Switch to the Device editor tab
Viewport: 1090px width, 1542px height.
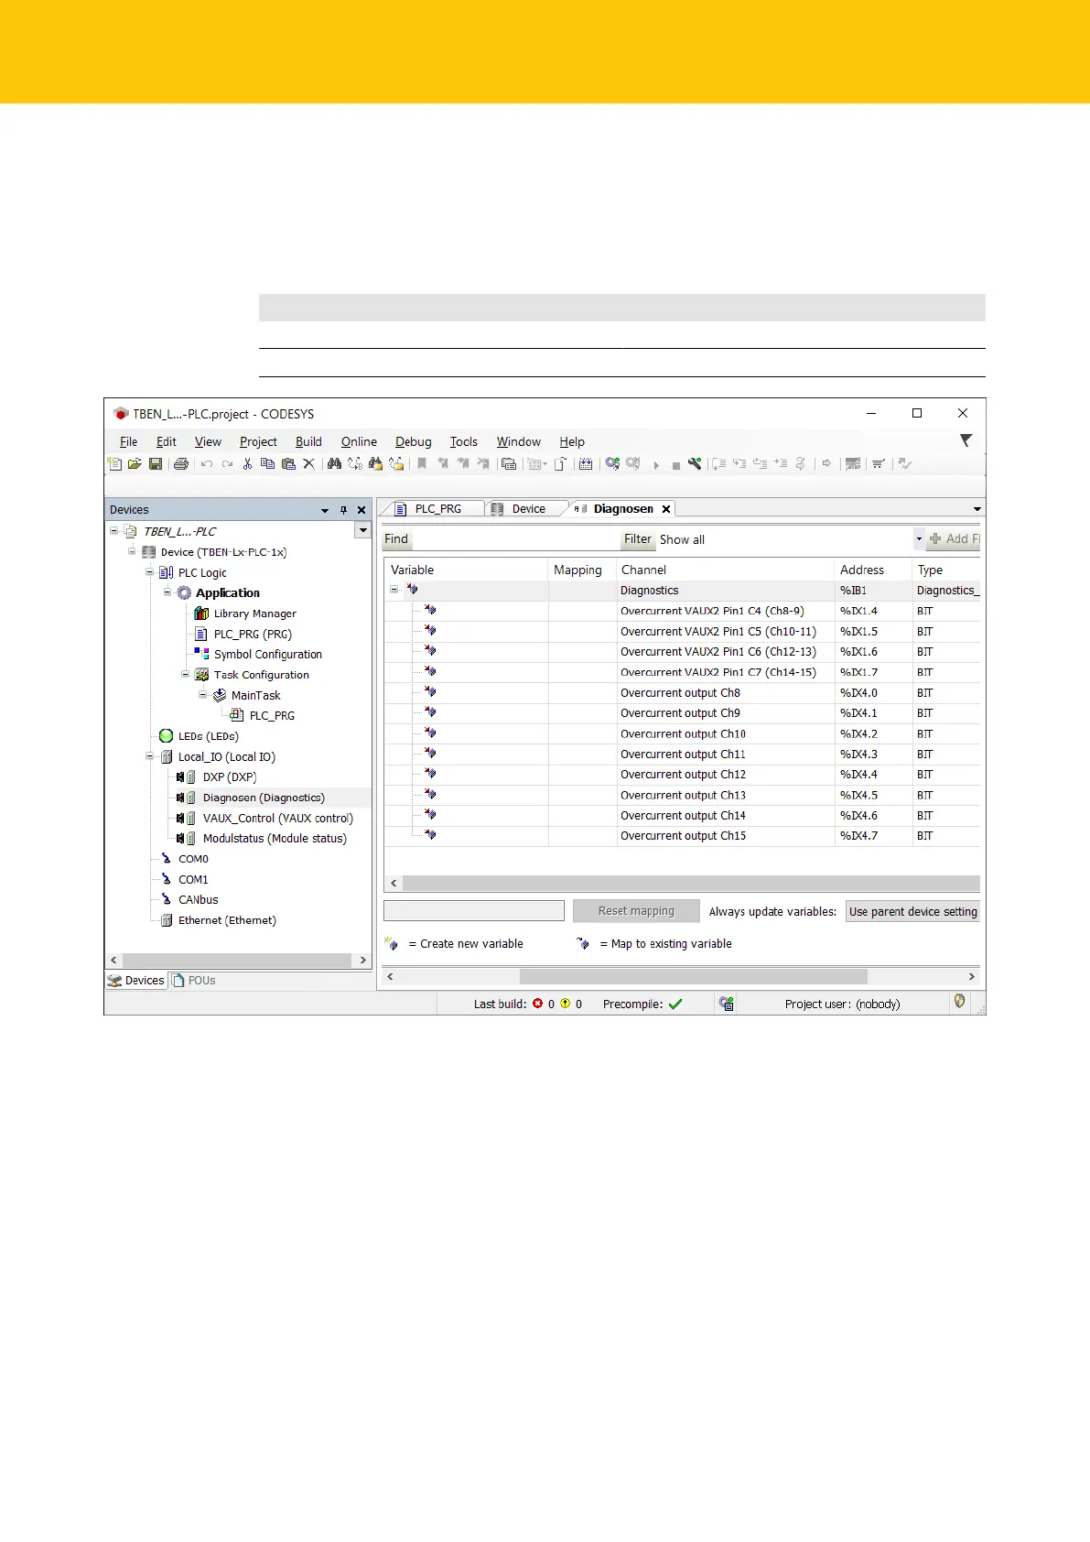[527, 509]
